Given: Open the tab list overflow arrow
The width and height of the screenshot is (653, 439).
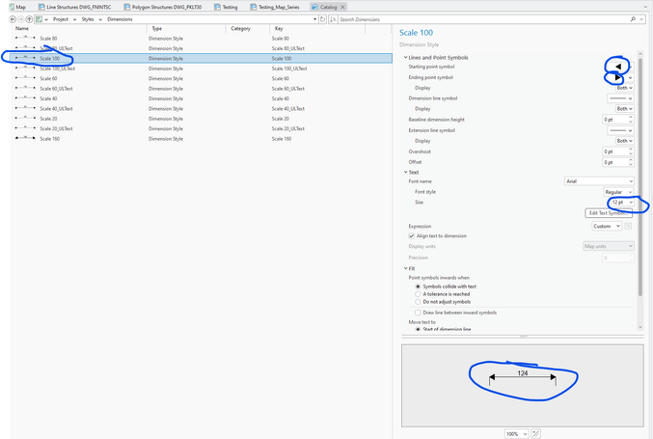Looking at the screenshot, I should pos(646,7).
